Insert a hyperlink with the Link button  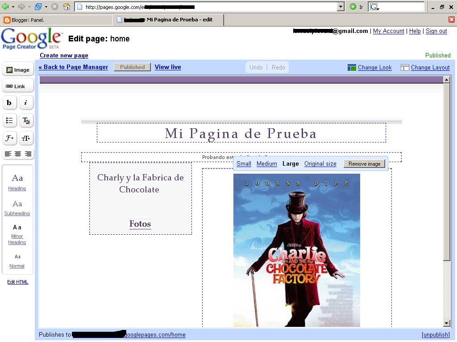click(x=18, y=86)
